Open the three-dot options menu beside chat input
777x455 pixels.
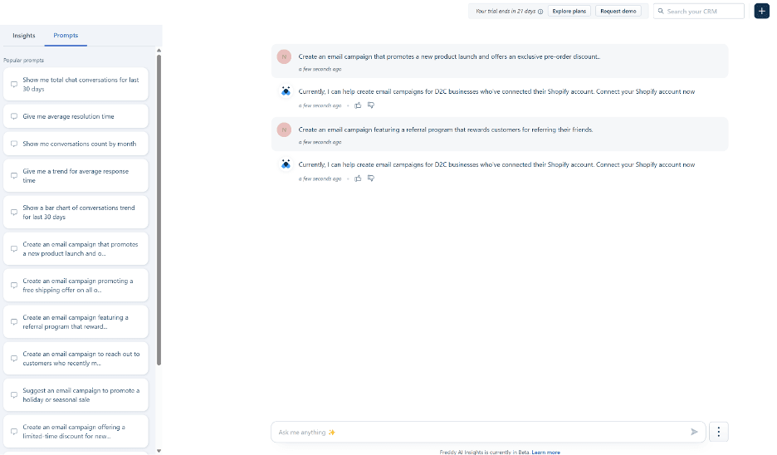(719, 432)
